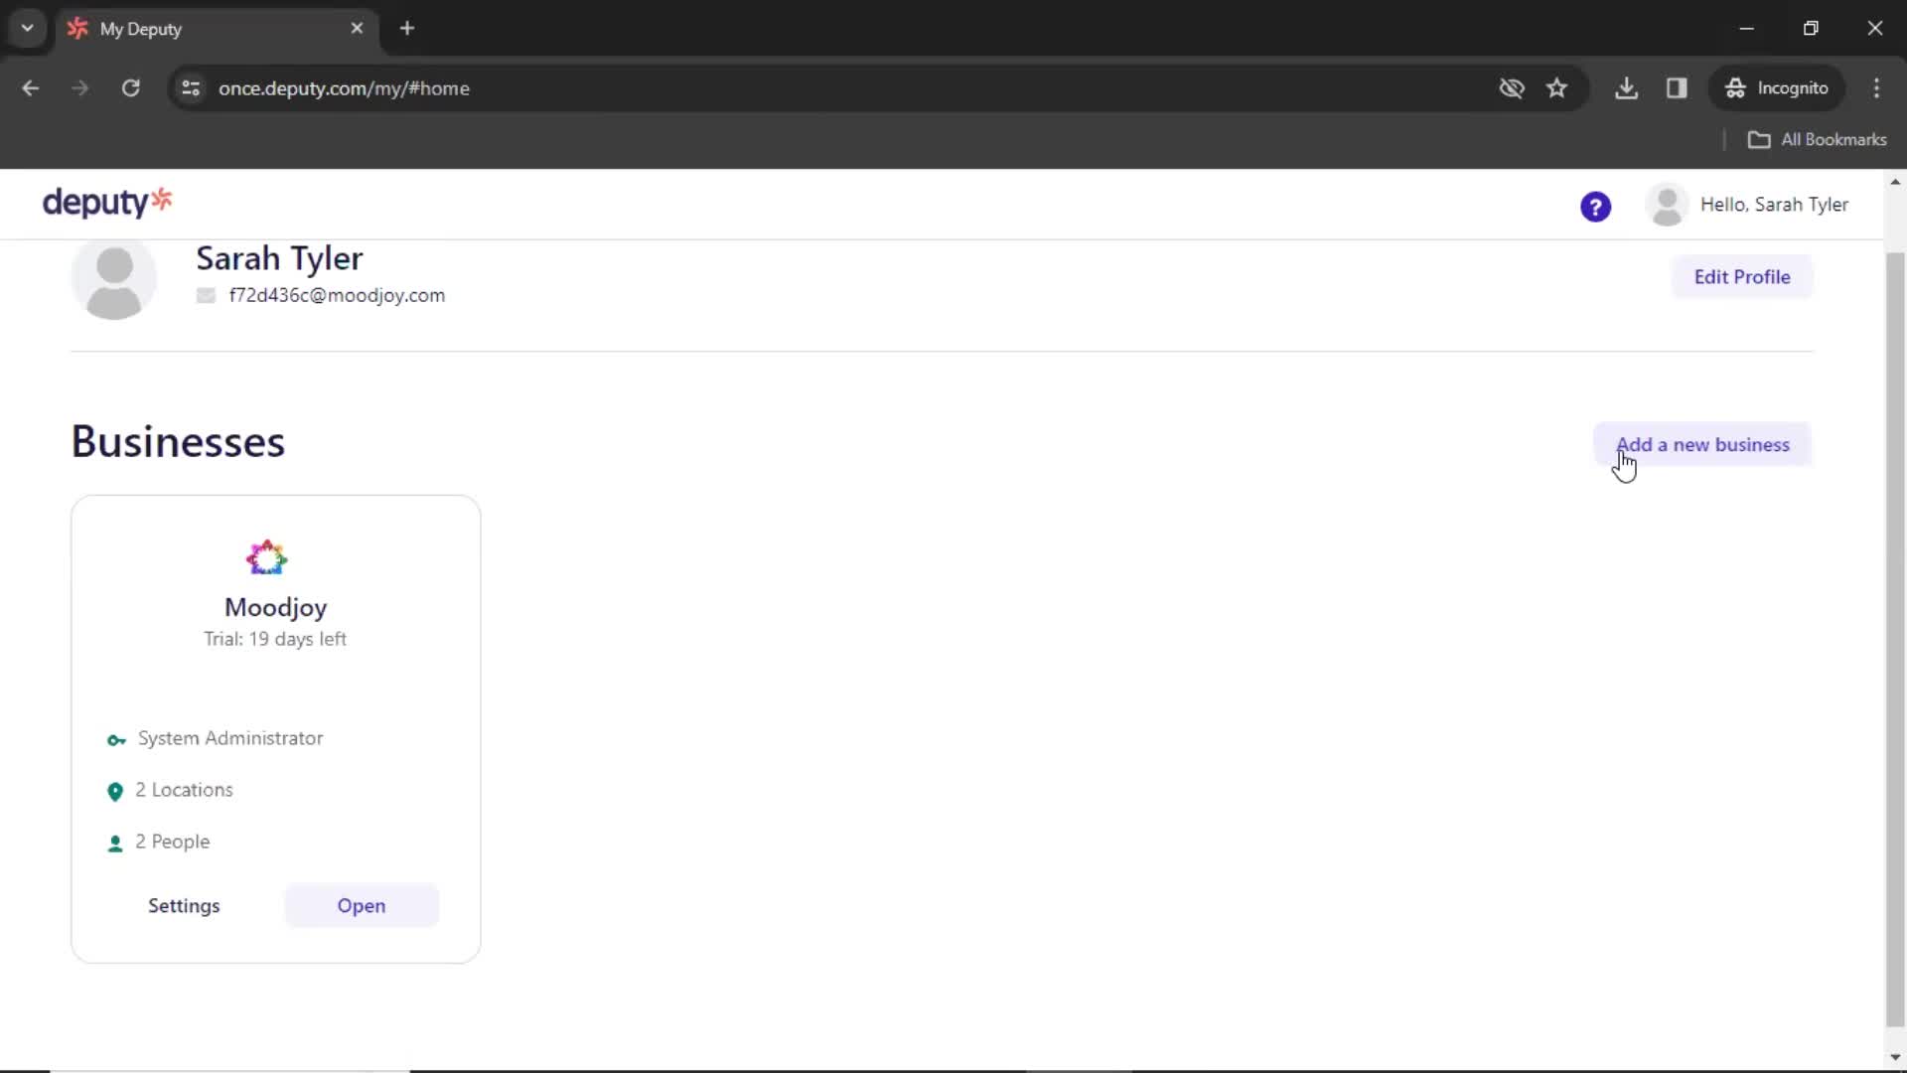The width and height of the screenshot is (1907, 1073).
Task: Click the 2 Locations pin icon
Action: [115, 790]
